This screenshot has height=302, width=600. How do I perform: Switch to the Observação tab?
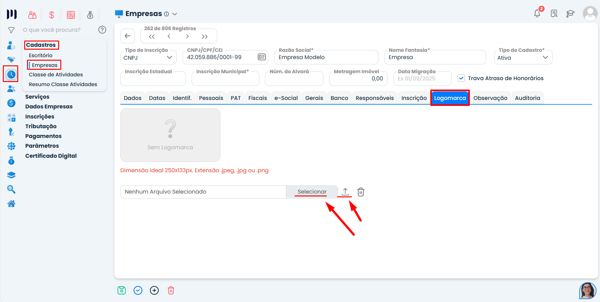(x=490, y=98)
